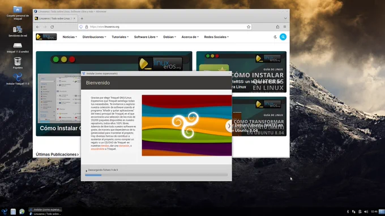Viewport: 385px width, 216px height.
Task: Launch Instalar Trisquel 11.0 desktop icon
Action: (x=18, y=79)
